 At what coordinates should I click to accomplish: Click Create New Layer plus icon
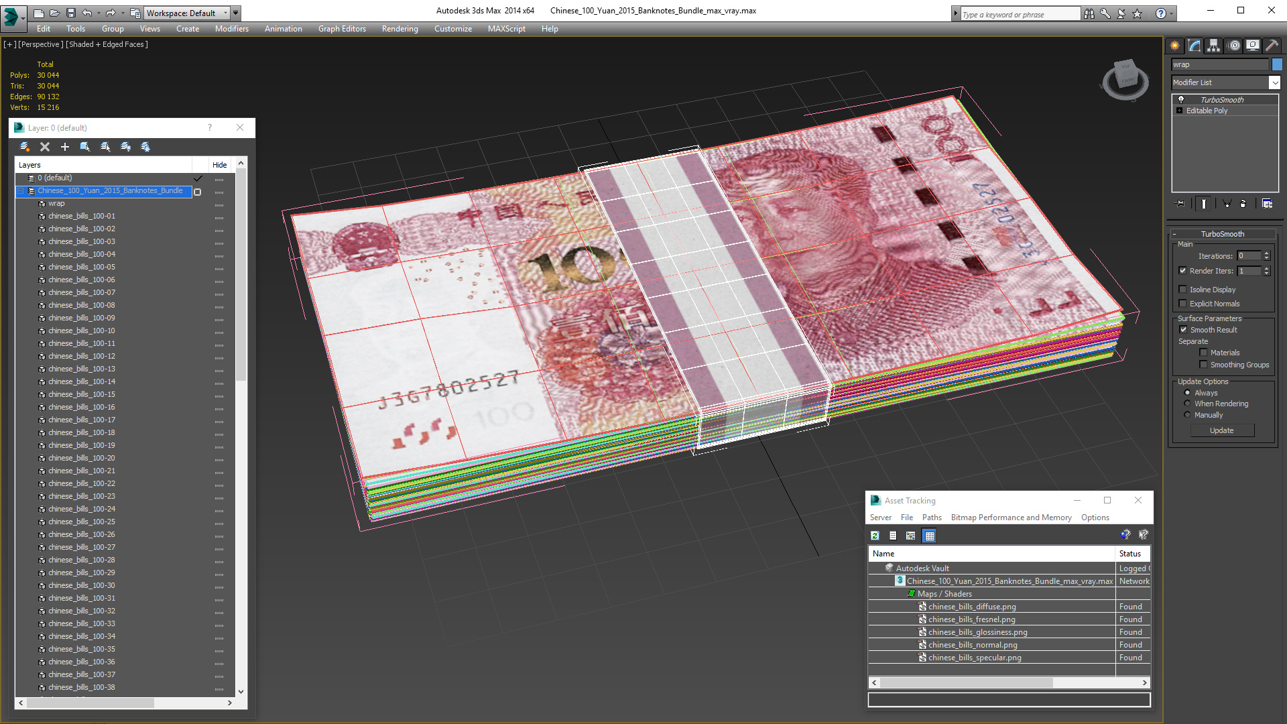65,147
